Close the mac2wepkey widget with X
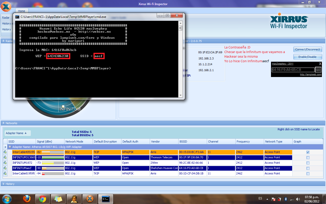This screenshot has height=204, width=326. (x=320, y=64)
